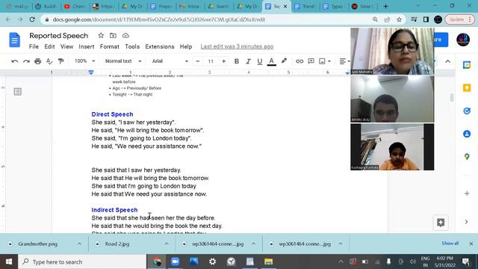
Task: Expand options for Road 2.jpg download
Action: coord(167,244)
